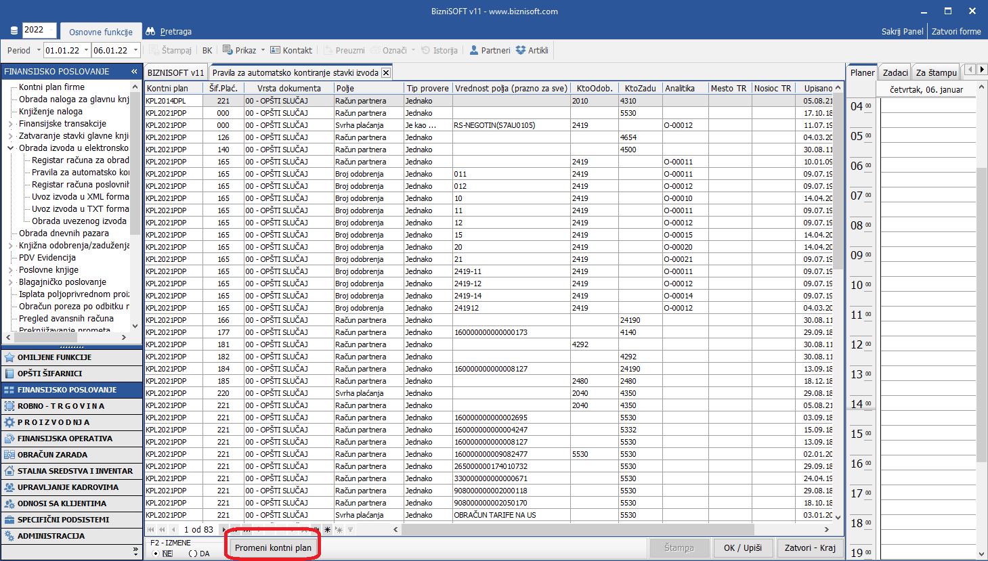This screenshot has height=561, width=988.
Task: Close the Pravila za automatsko kontiranje tab
Action: pos(386,72)
